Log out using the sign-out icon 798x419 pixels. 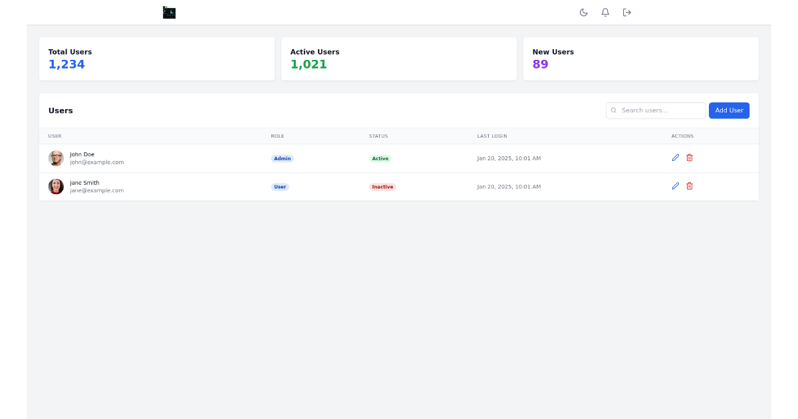626,12
